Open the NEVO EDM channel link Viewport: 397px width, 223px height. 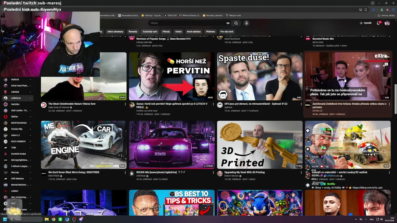click(x=319, y=42)
